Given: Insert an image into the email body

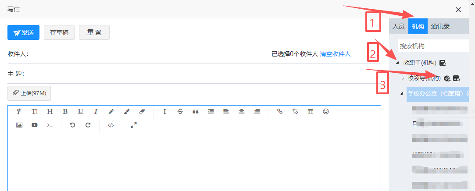Looking at the screenshot, I should pos(19,125).
